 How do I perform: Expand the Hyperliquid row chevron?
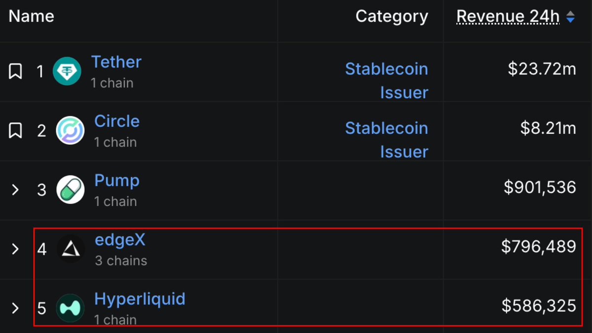[x=15, y=308]
